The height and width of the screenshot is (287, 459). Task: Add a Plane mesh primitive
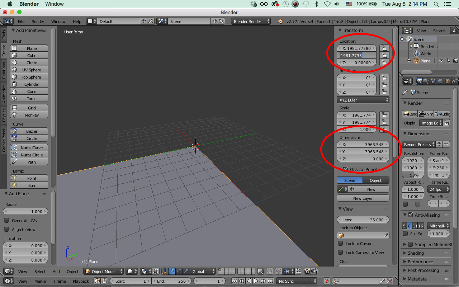(x=29, y=48)
